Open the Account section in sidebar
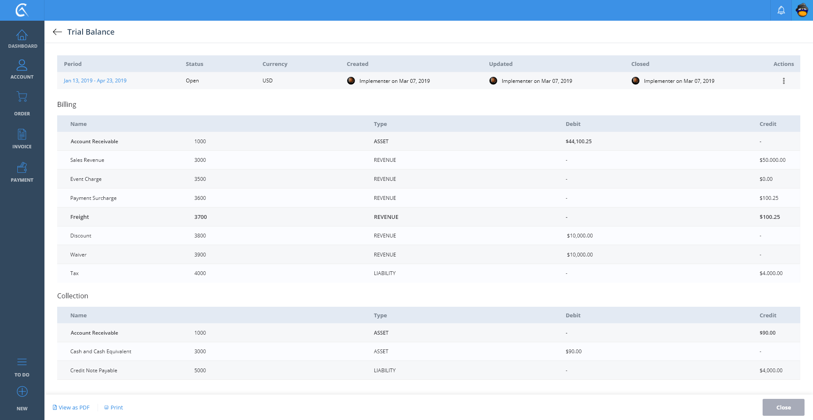The image size is (813, 420). pos(22,70)
